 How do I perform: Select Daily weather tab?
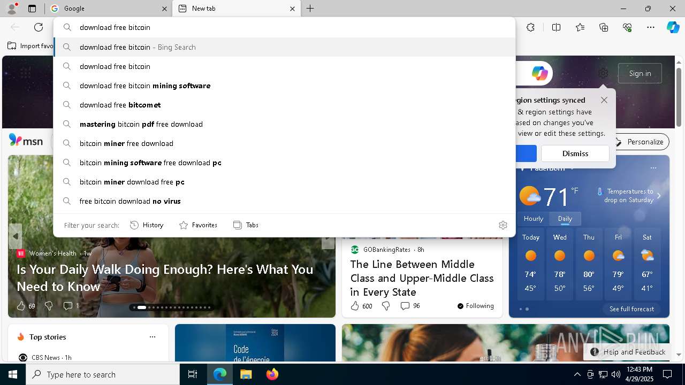565,219
